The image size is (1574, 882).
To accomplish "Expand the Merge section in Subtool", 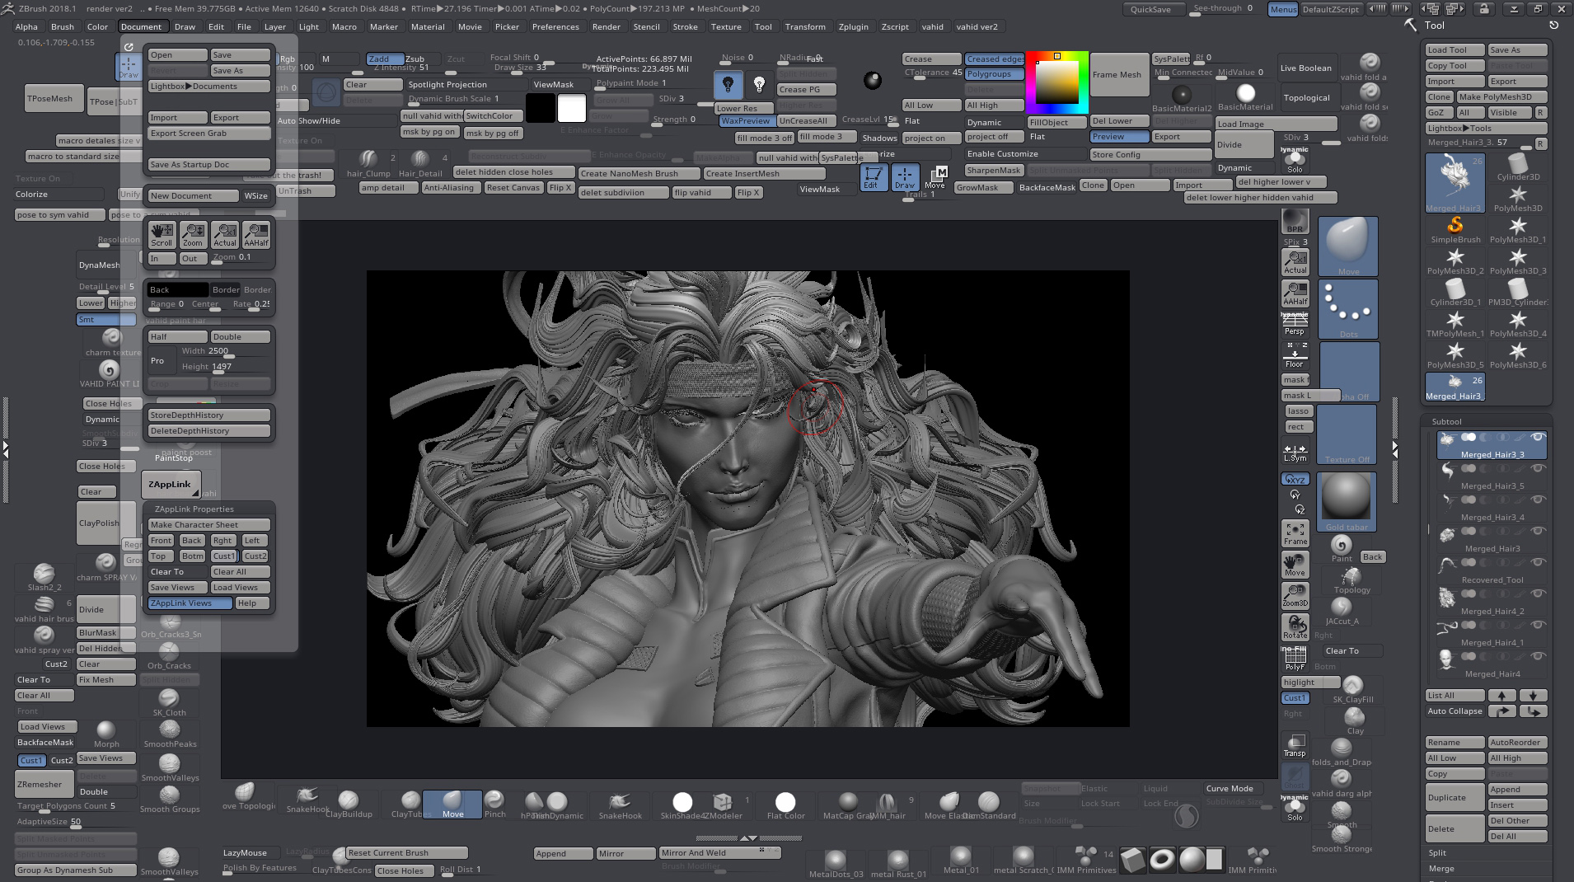I will coord(1441,869).
